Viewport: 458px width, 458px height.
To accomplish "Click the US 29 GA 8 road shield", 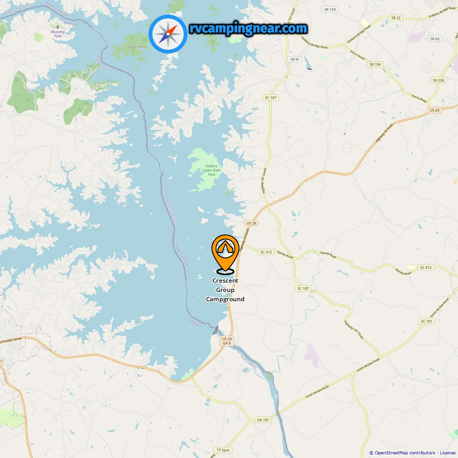I will pos(227,341).
